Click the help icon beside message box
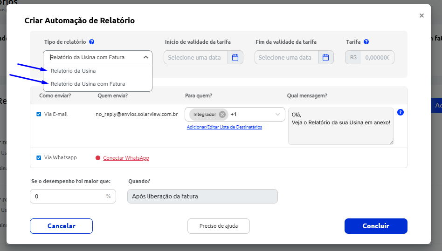The width and height of the screenshot is (442, 251). [x=400, y=112]
